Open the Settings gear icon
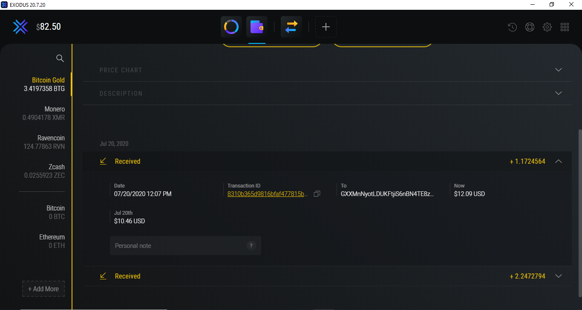582x310 pixels. click(547, 27)
